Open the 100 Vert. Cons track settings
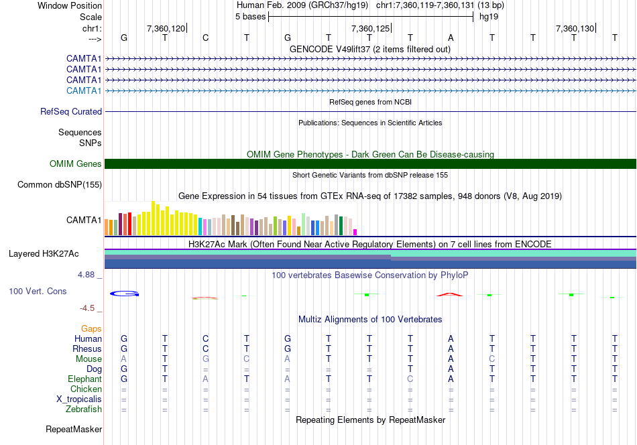This screenshot has height=445, width=637. coord(38,291)
